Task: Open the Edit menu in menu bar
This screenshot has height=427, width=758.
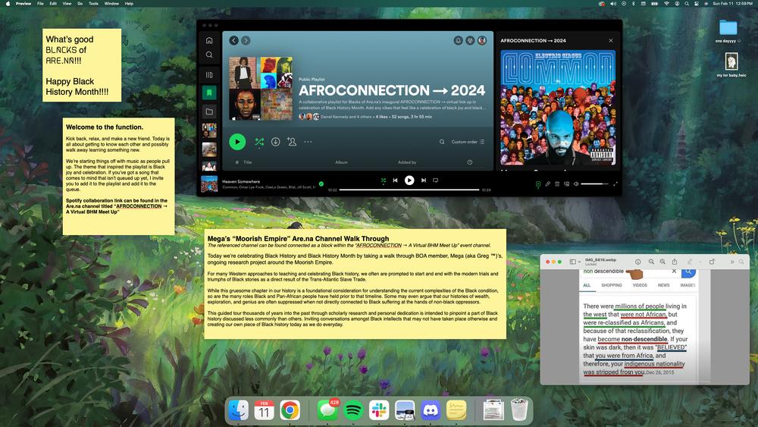Action: (53, 3)
